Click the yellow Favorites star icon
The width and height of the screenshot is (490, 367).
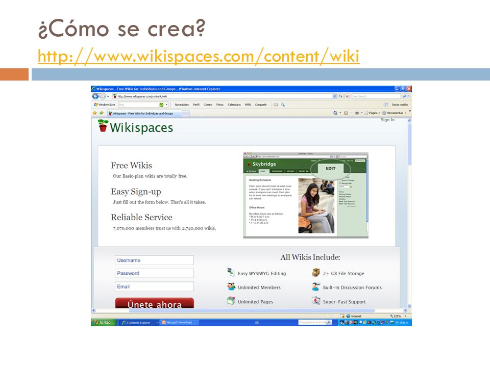(95, 113)
